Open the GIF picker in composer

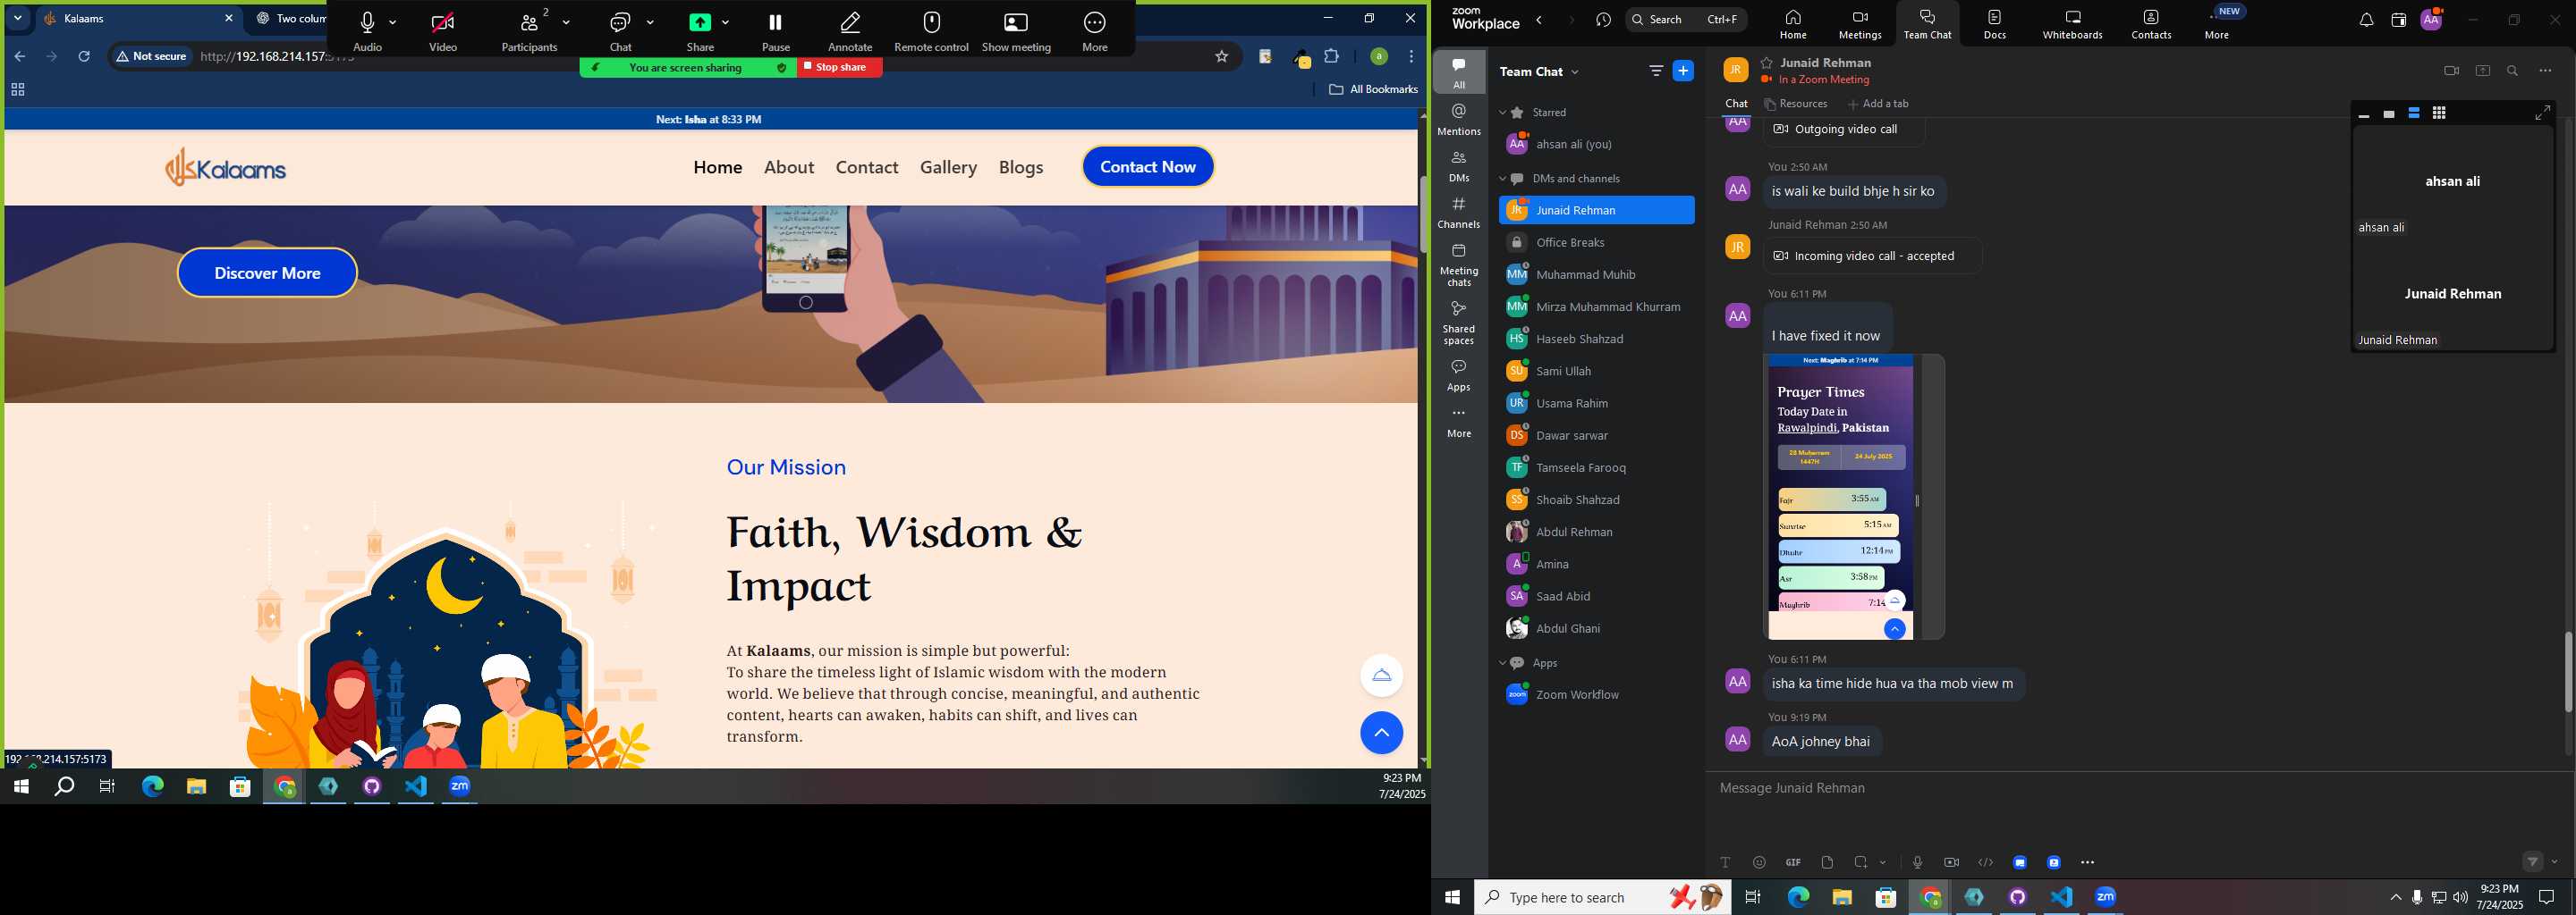(x=1793, y=862)
